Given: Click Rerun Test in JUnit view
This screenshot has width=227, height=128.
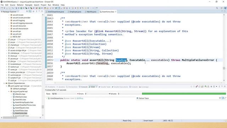Looking at the screenshot, I should 206,86.
